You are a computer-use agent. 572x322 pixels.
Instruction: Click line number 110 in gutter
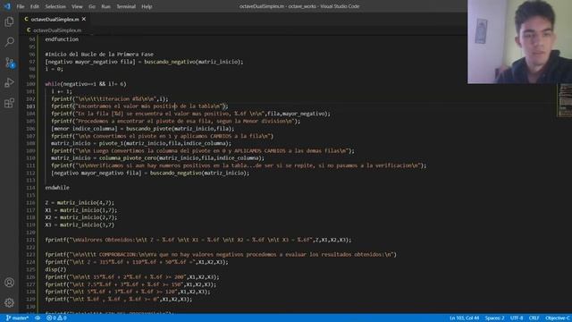point(30,158)
